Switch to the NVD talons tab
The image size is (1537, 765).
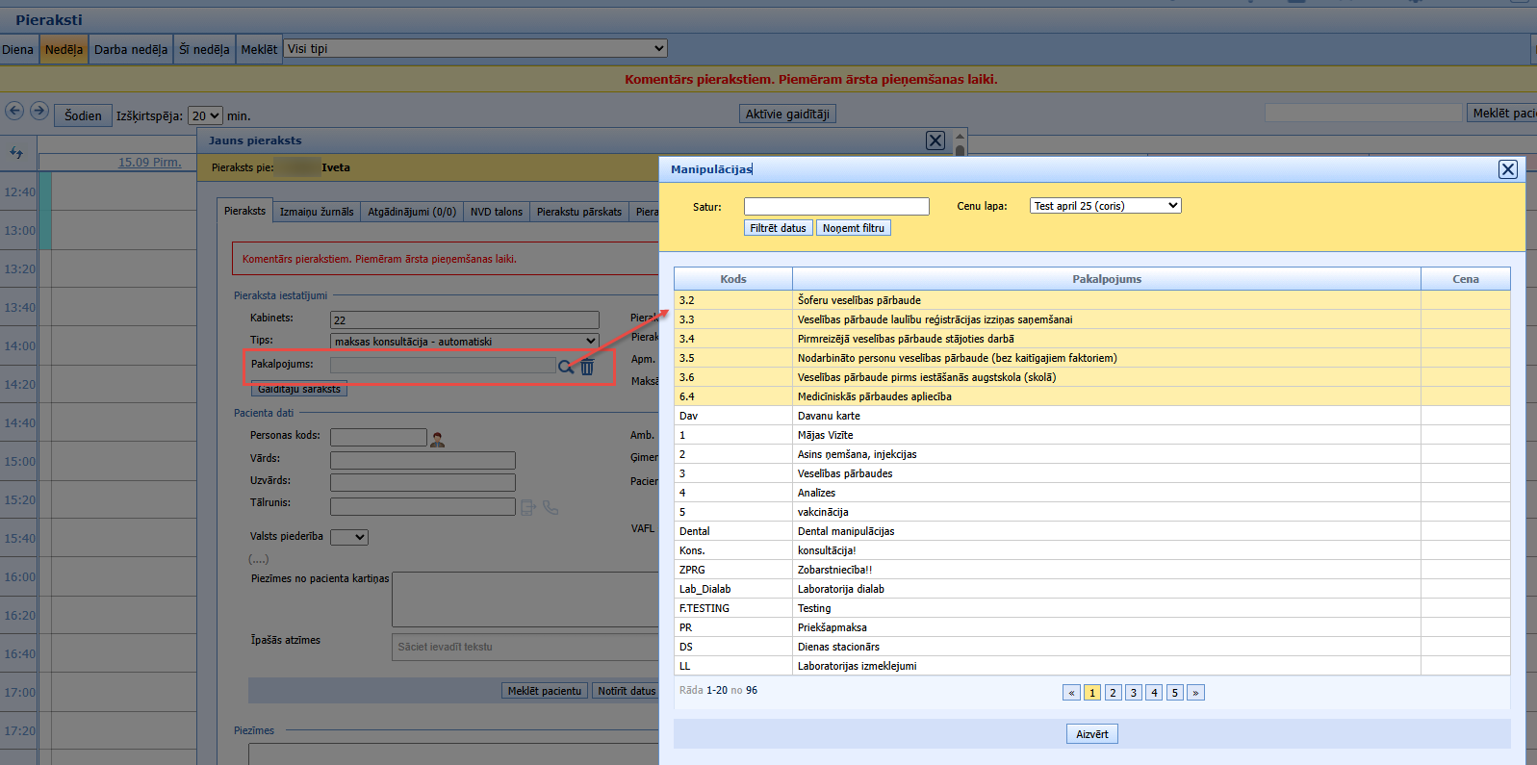[497, 212]
